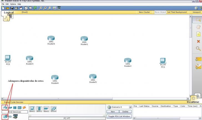The height and width of the screenshot is (120, 202).
Task: Open a file using the folder toolbar icon
Action: [x=7, y=8]
